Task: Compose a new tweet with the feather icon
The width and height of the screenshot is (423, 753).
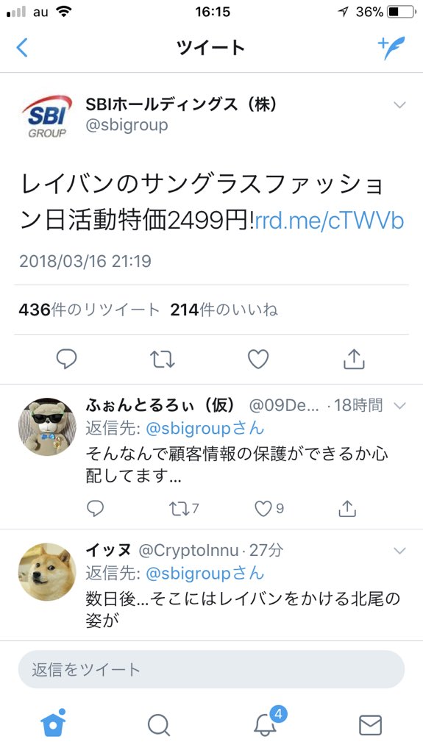Action: click(391, 48)
